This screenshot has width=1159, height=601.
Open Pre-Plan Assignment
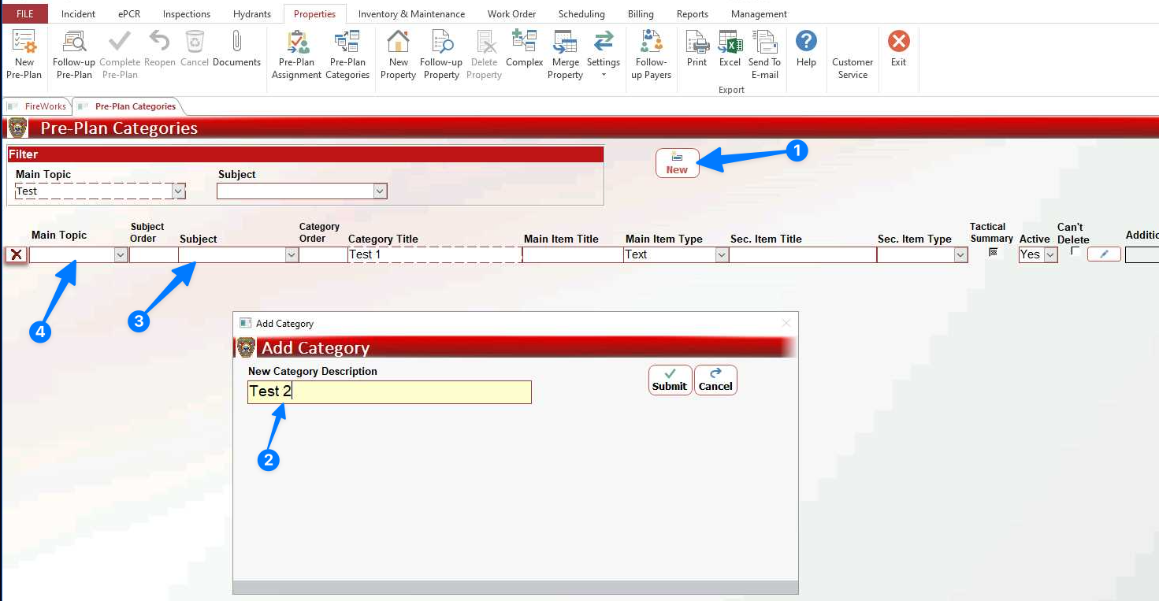(297, 54)
